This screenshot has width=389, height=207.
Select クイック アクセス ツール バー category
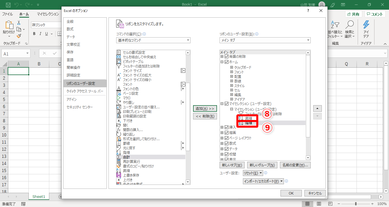pos(85,91)
